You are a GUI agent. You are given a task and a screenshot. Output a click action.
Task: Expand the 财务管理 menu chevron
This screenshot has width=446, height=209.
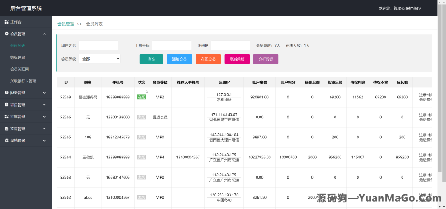[44, 93]
